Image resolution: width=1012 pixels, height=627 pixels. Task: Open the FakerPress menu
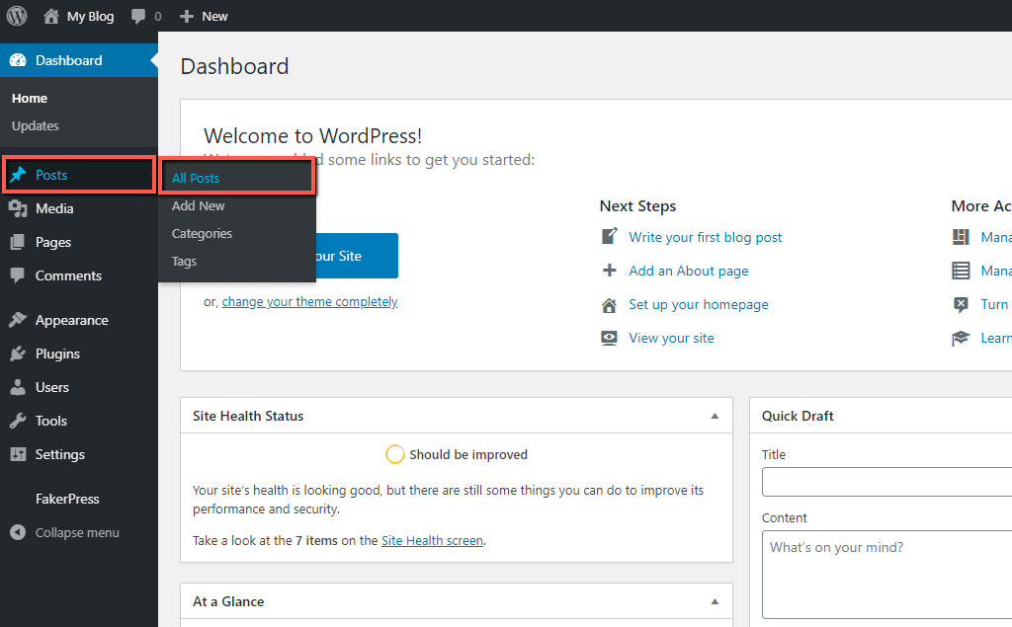click(67, 499)
